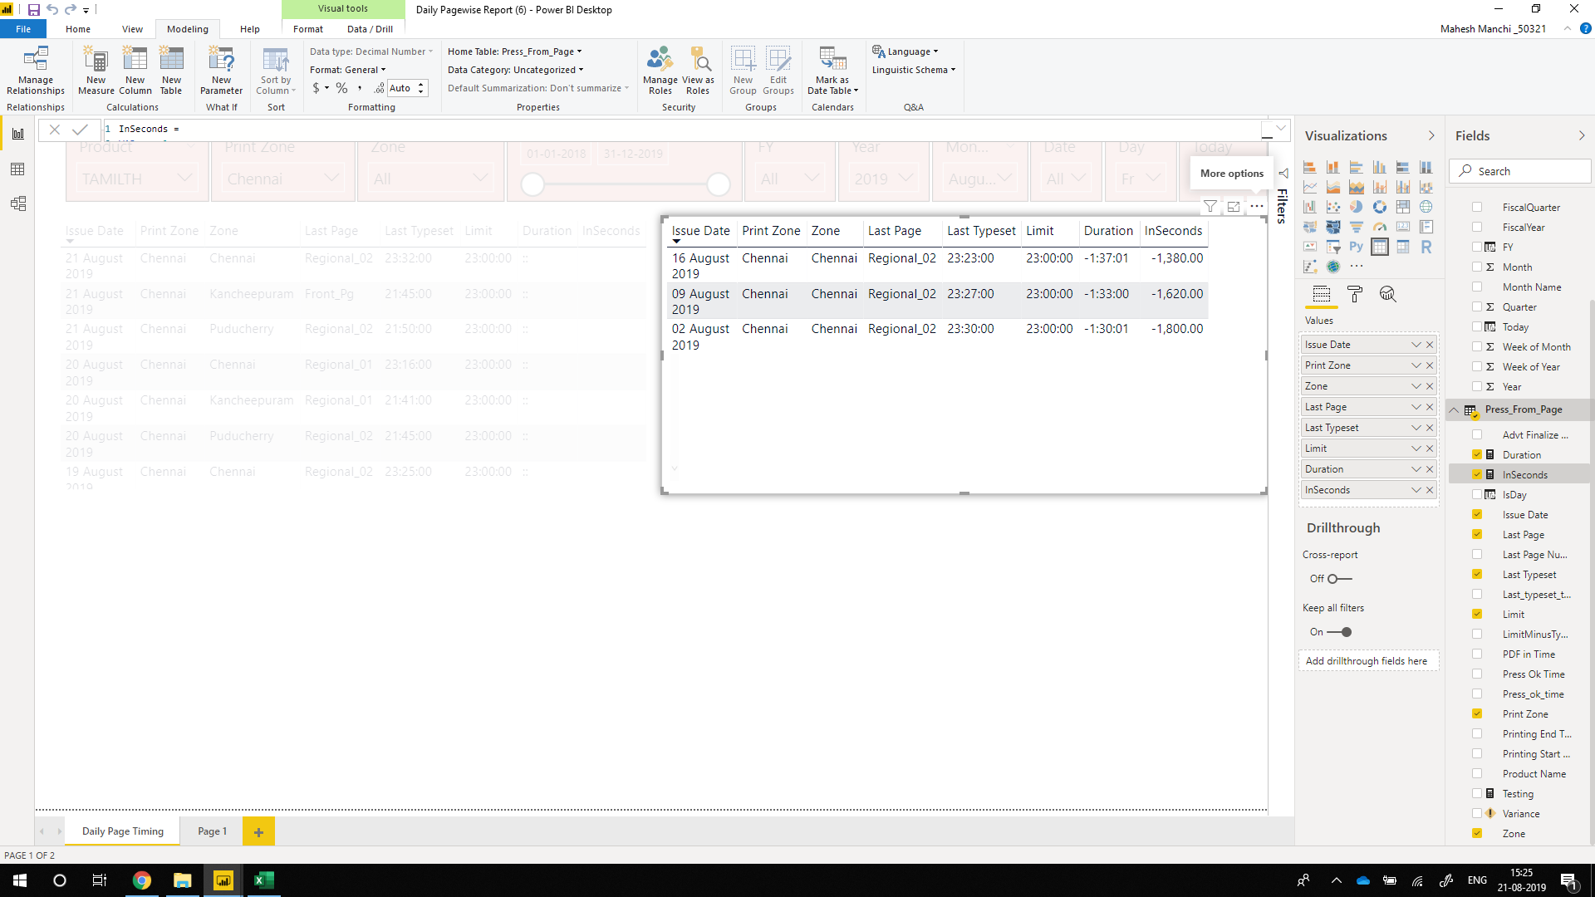
Task: Commit formula with the checkmark
Action: [x=80, y=129]
